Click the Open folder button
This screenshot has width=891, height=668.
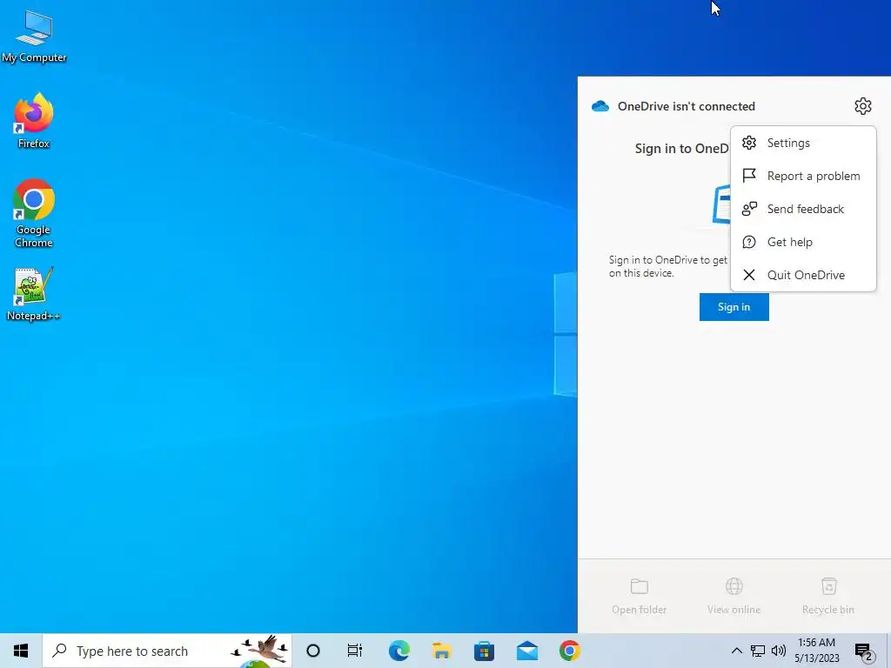[x=640, y=596]
